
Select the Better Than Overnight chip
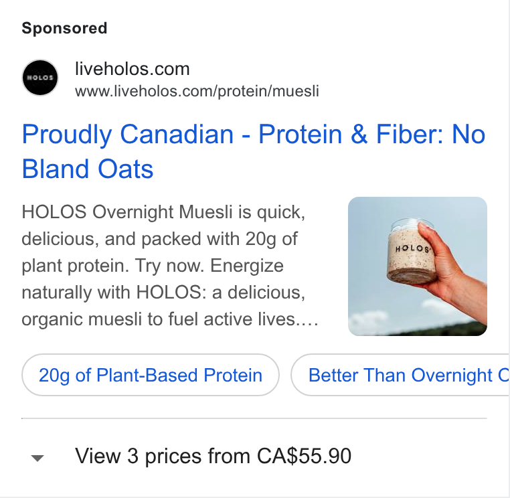[x=400, y=375]
